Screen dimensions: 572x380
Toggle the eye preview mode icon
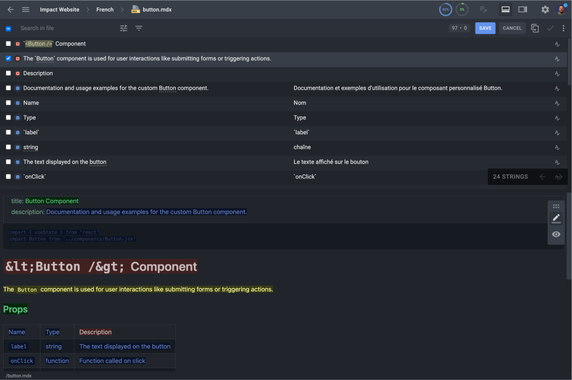[556, 234]
